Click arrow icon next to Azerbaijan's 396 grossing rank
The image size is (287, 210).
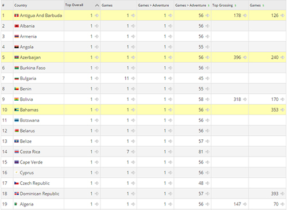(x=245, y=58)
